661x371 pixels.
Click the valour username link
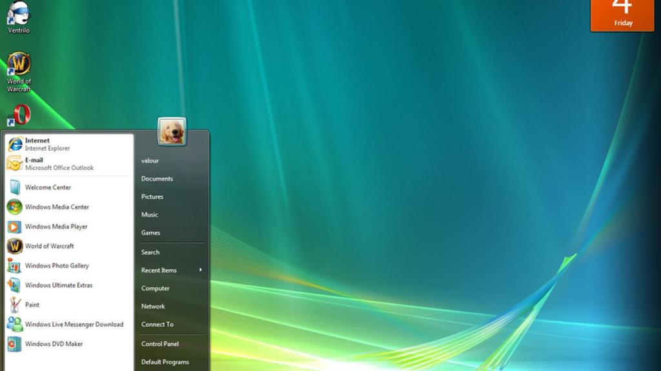[150, 160]
